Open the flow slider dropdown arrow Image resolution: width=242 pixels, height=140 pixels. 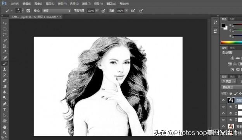pyautogui.click(x=126, y=10)
